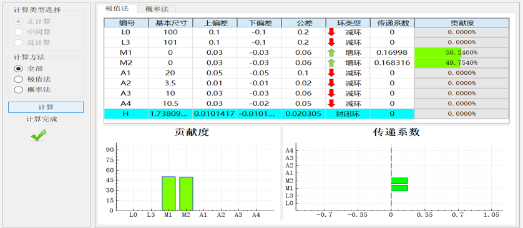Click the green up arrow in row M1
523x228 pixels.
pyautogui.click(x=331, y=52)
